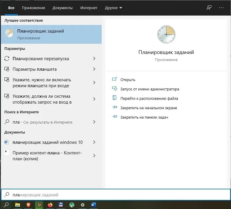Open Microsoft Word from the taskbar
Screen dimensions: 231x209
94,205
